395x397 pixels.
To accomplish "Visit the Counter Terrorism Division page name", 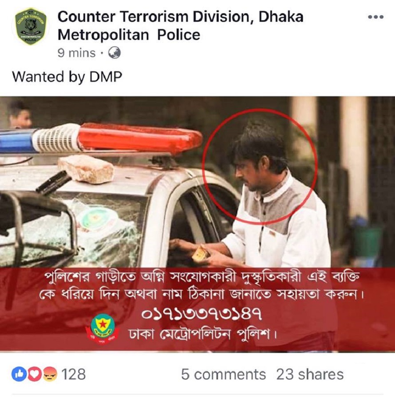I will tap(180, 26).
